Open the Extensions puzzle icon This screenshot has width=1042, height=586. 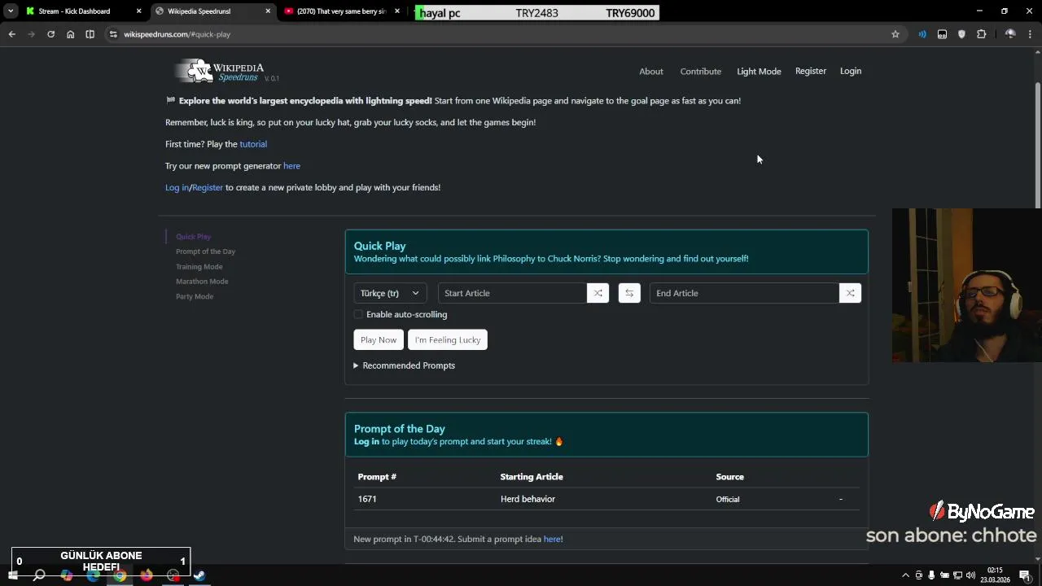(981, 34)
